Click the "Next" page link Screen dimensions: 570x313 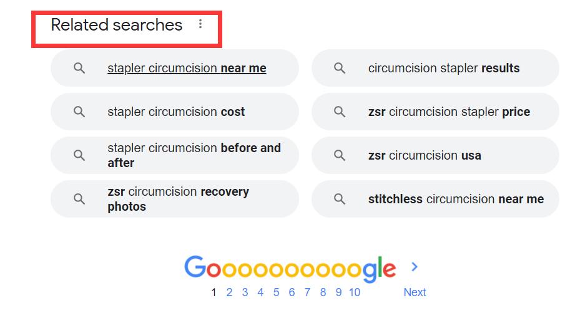tap(415, 292)
